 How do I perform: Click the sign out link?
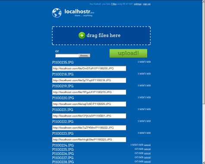point(147,4)
